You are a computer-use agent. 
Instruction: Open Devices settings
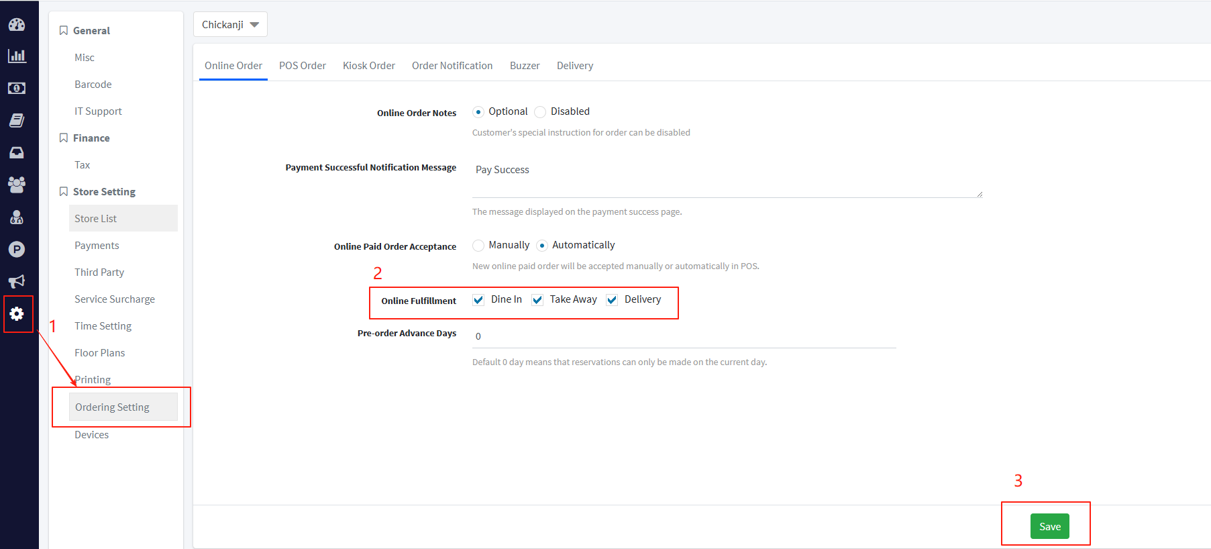(123, 435)
